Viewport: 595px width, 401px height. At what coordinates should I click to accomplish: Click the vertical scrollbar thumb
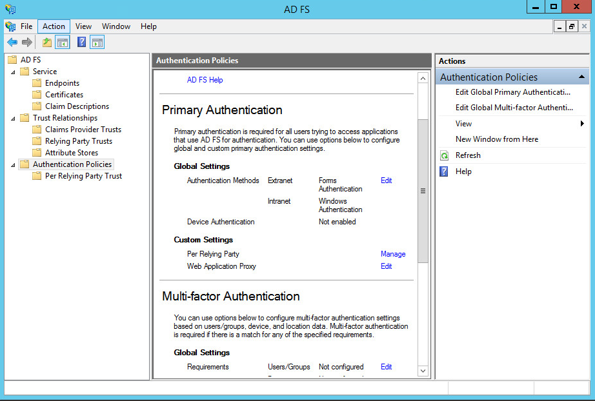coord(423,191)
